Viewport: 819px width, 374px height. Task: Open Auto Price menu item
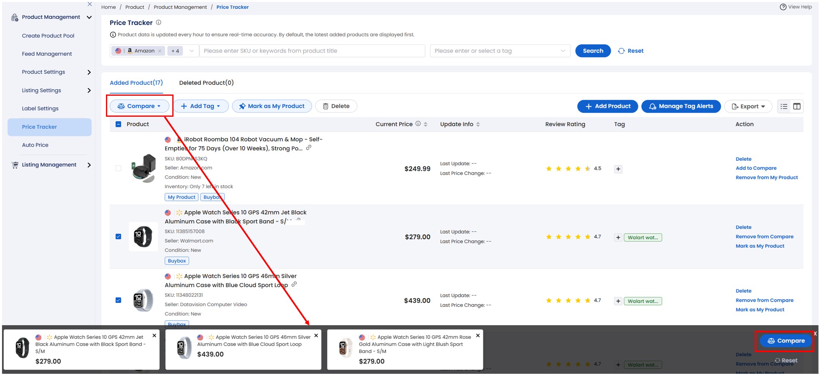click(35, 145)
